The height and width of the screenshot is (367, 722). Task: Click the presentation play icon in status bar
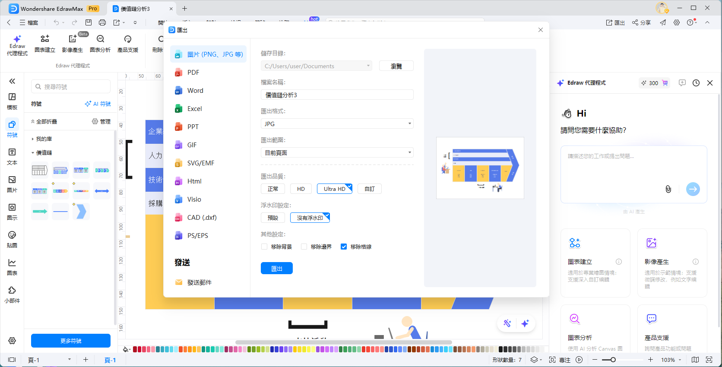pyautogui.click(x=579, y=360)
